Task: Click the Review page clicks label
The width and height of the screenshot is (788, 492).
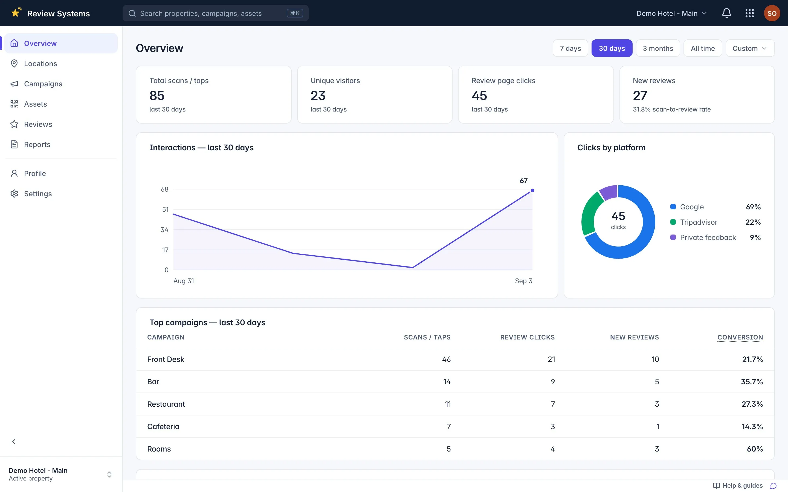Action: tap(503, 80)
